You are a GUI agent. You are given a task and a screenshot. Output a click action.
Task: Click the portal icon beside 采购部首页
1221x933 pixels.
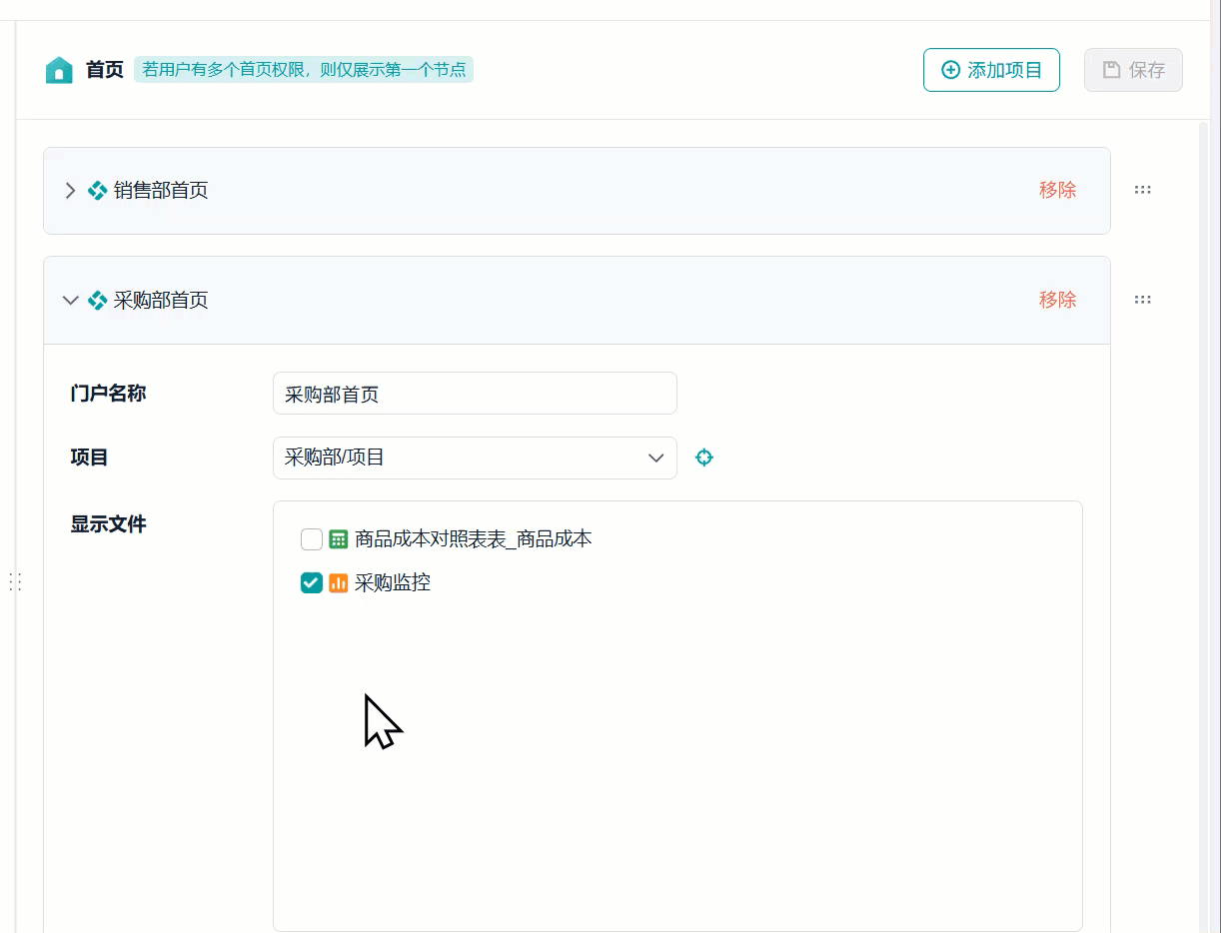tap(97, 300)
